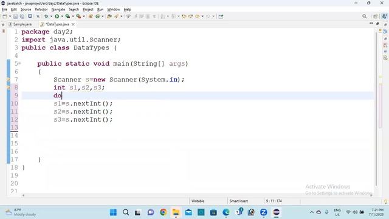
Task: Click the Last Edit Location arrow icon
Action: click(x=184, y=16)
